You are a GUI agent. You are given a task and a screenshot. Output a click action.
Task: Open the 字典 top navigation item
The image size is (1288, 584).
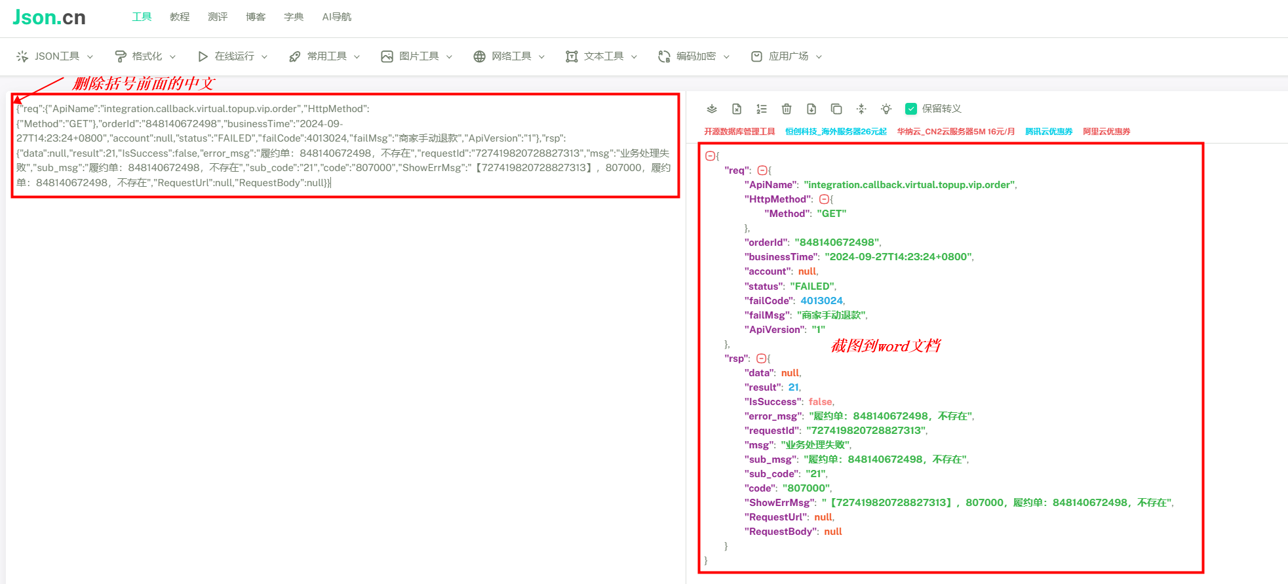tap(294, 17)
